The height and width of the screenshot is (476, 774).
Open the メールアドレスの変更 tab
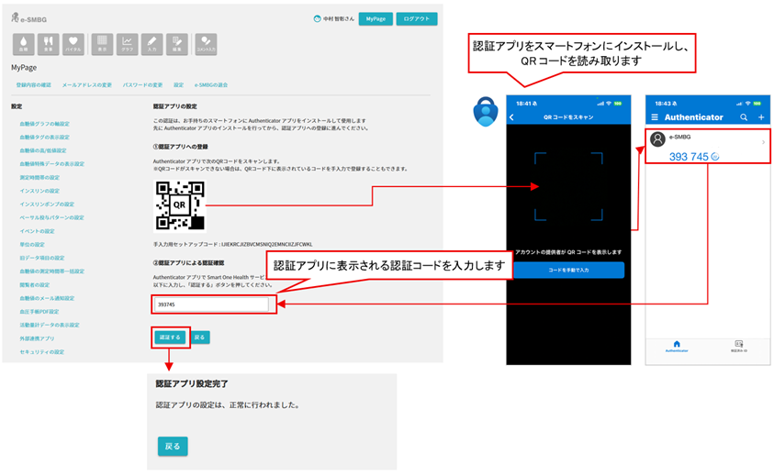(87, 85)
